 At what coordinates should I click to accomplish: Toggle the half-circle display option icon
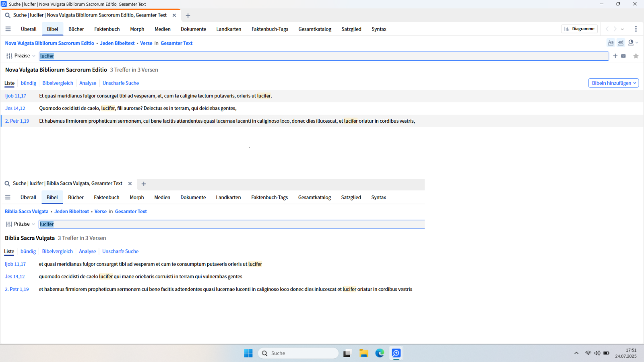click(631, 43)
